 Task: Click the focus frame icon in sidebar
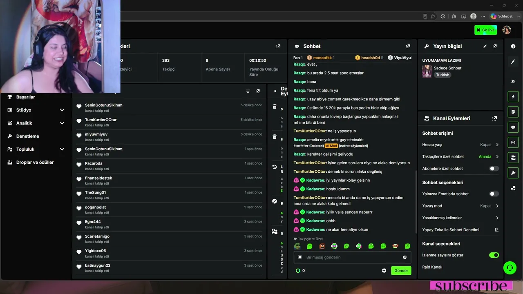tap(513, 81)
